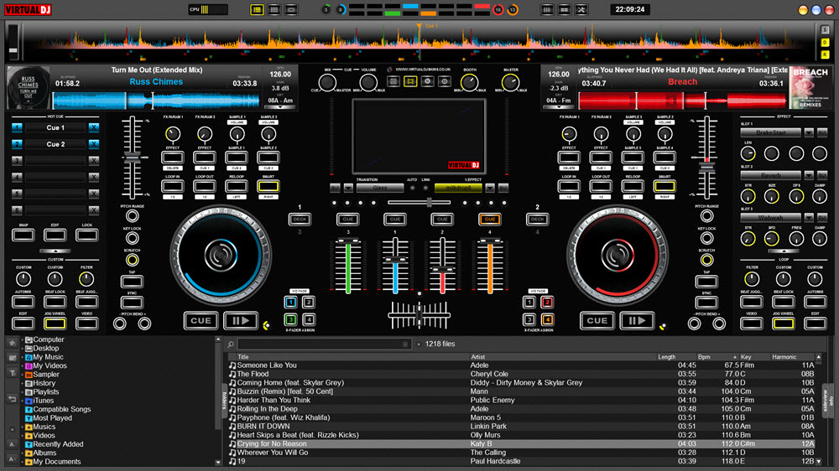Open video effect milkdrop dropdown arrow

[x=490, y=189]
